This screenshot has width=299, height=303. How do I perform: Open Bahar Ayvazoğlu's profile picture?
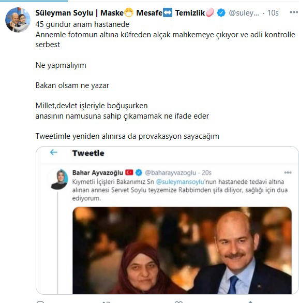(x=59, y=179)
